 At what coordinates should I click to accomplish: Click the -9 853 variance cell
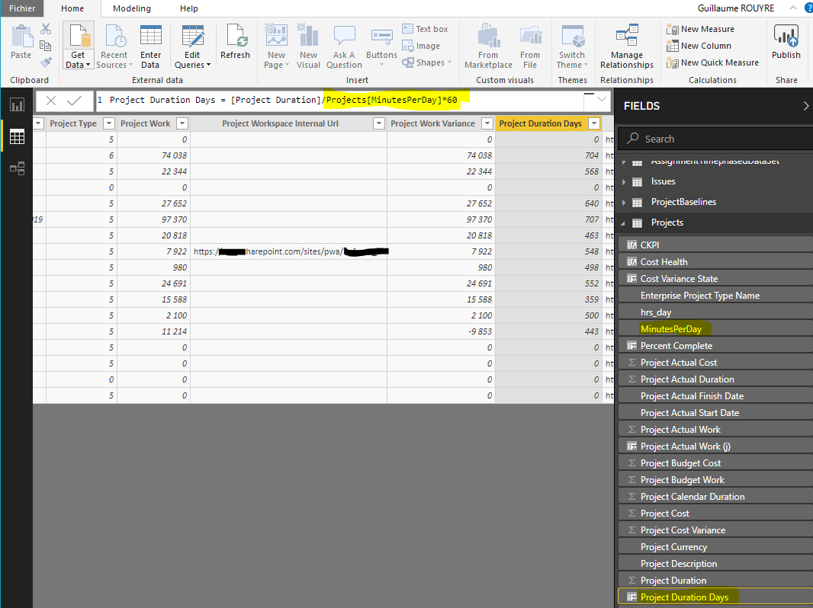coord(441,331)
